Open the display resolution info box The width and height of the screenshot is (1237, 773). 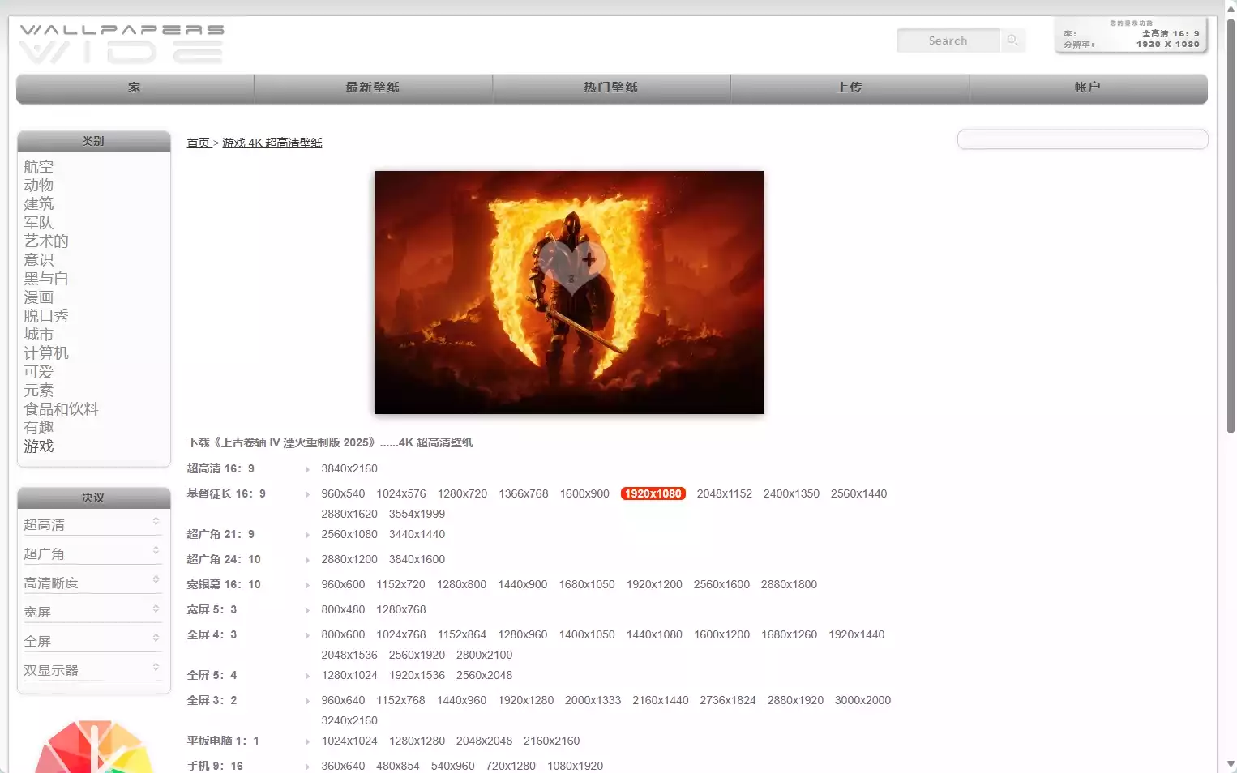tap(1132, 36)
